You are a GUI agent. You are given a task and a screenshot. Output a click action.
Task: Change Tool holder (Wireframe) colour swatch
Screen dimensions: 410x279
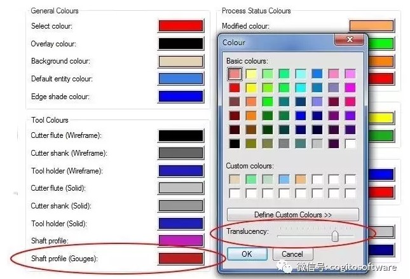(x=181, y=170)
